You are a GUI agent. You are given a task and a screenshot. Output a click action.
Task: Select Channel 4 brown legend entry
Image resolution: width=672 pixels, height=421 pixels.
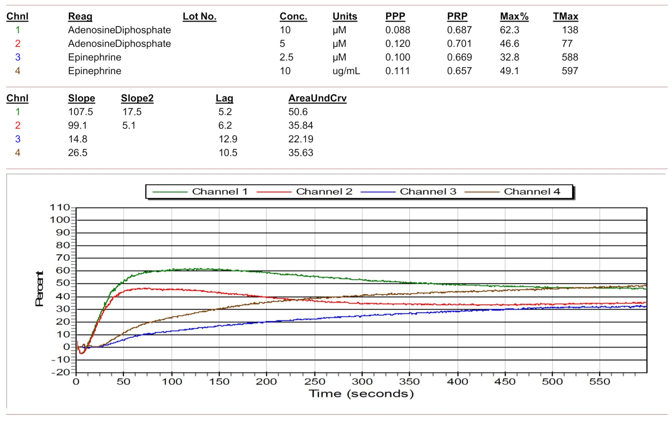pyautogui.click(x=532, y=192)
